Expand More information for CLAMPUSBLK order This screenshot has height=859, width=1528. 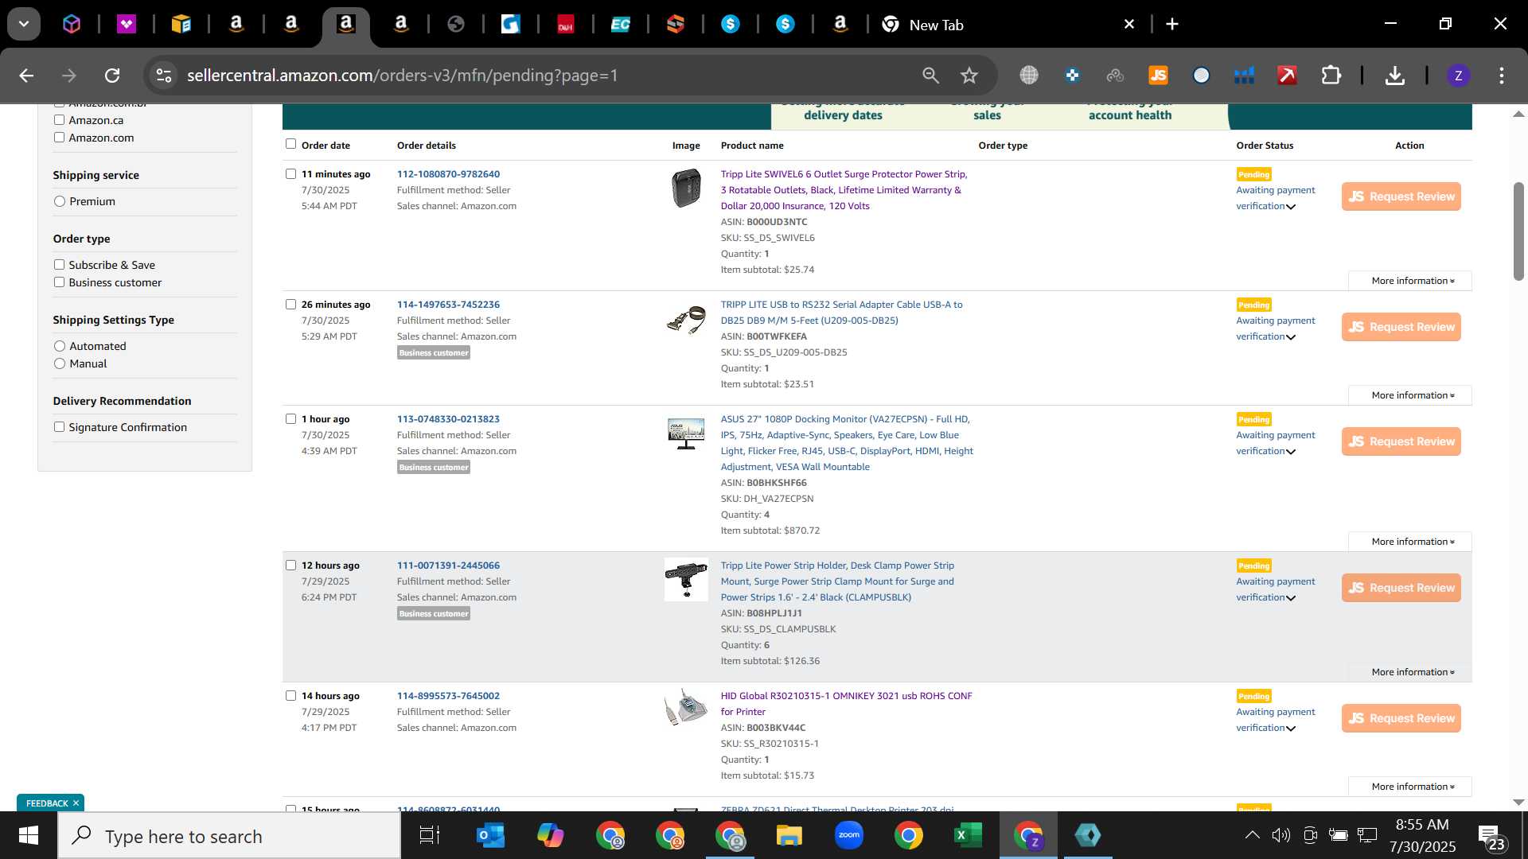click(1412, 672)
